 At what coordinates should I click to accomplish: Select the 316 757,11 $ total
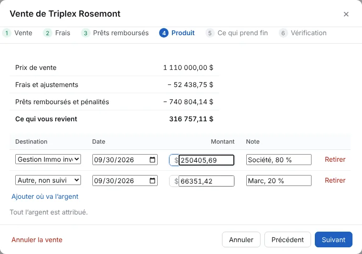click(191, 119)
